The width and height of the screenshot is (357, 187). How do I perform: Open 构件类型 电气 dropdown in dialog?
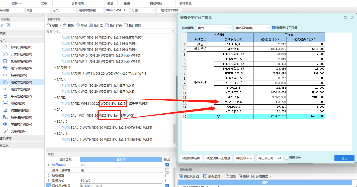215,28
